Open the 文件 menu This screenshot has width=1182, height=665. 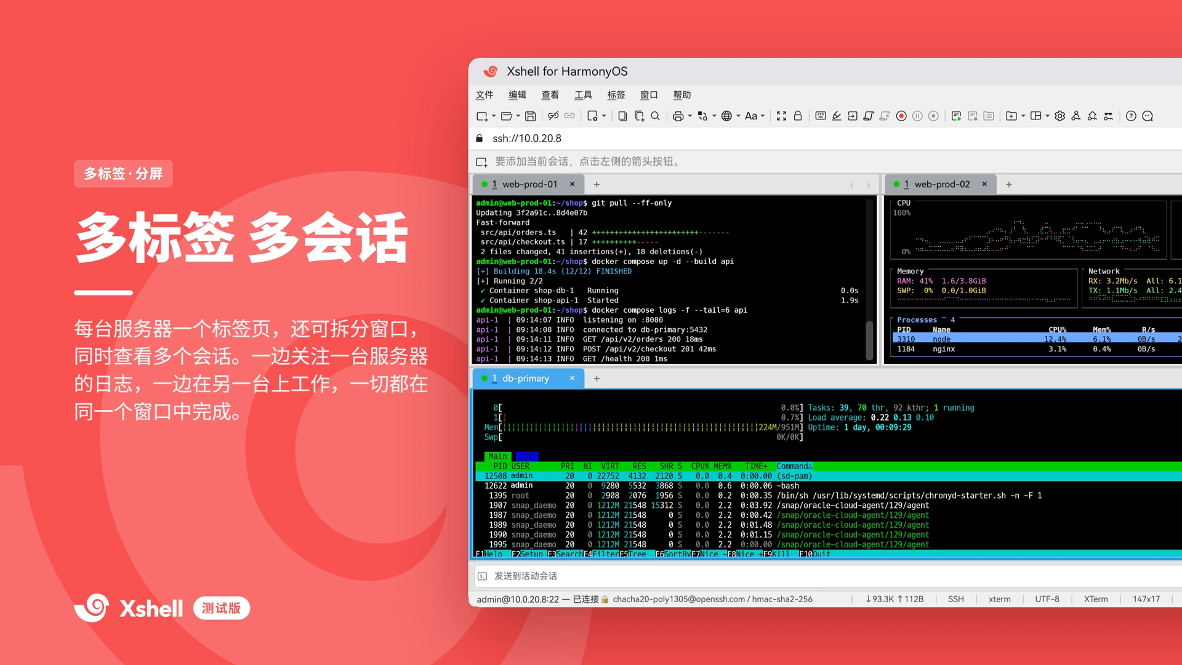click(484, 95)
